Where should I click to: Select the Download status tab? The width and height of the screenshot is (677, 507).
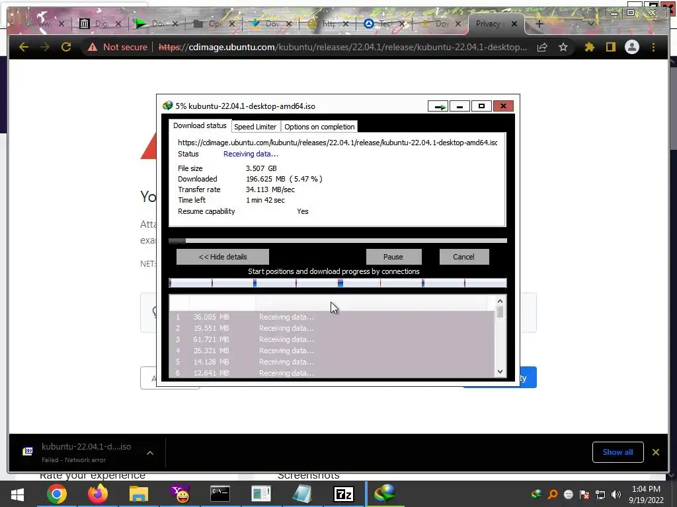click(x=200, y=125)
